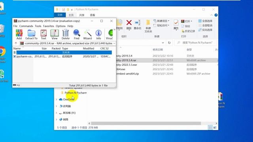Select the highlighted parent folder row in WinRAR

click(62, 52)
